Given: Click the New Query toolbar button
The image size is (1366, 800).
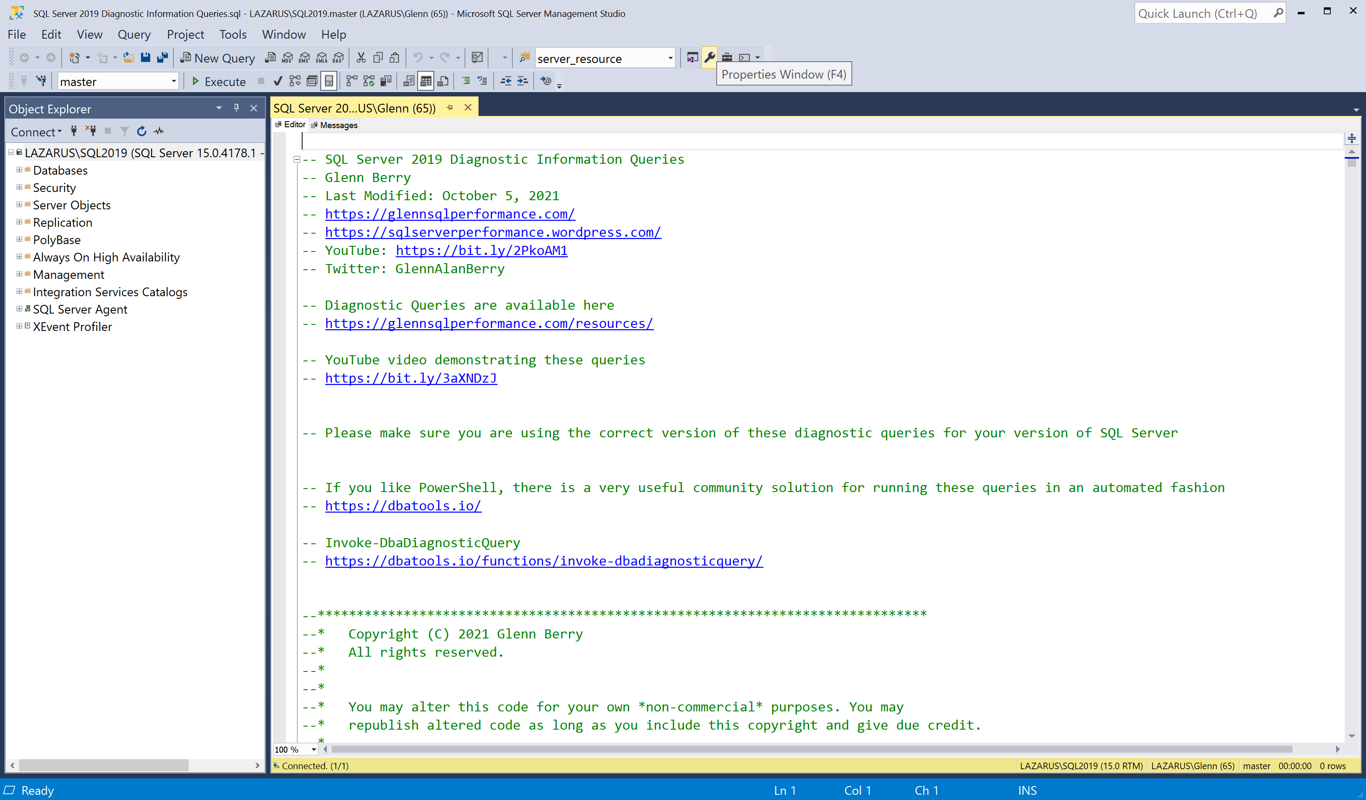Looking at the screenshot, I should tap(217, 58).
